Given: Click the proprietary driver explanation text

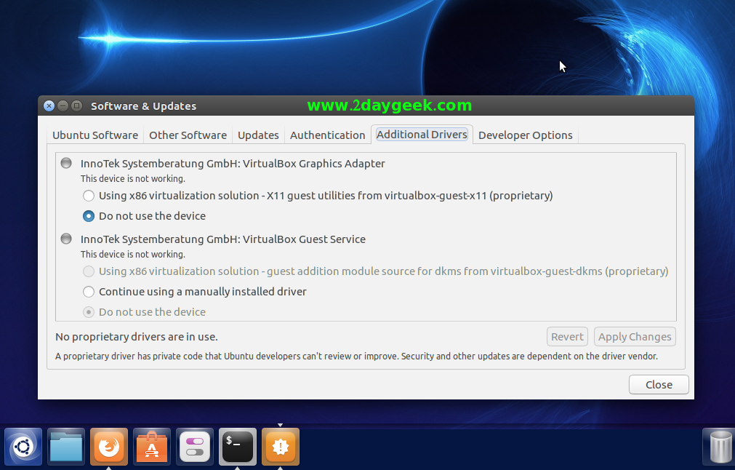Looking at the screenshot, I should (356, 357).
